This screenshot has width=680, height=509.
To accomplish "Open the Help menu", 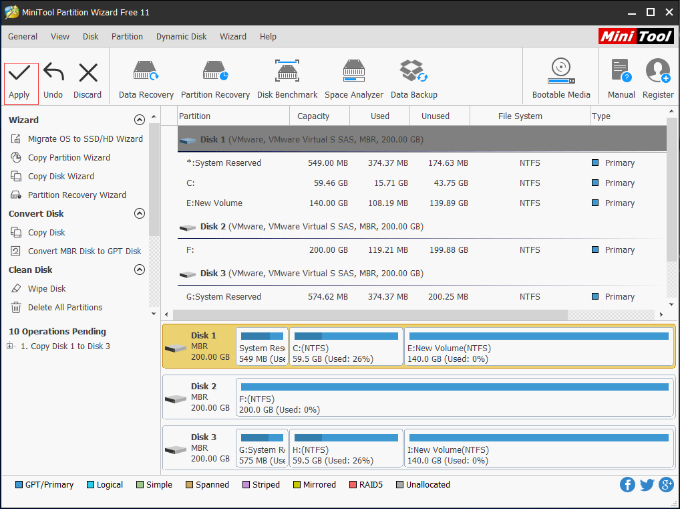I will point(268,37).
